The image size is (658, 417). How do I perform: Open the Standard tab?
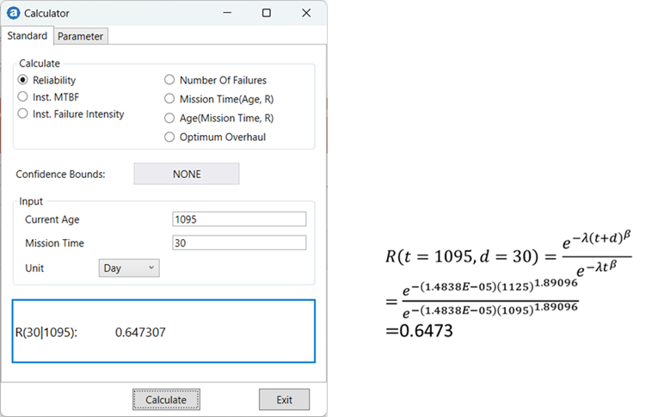point(28,36)
